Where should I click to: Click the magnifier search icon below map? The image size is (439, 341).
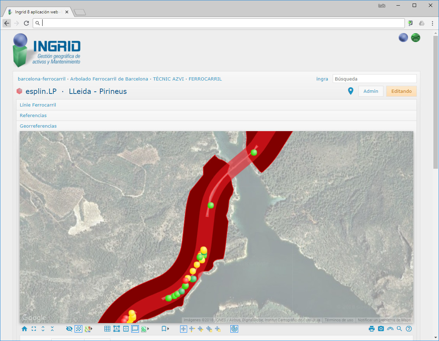tap(399, 329)
